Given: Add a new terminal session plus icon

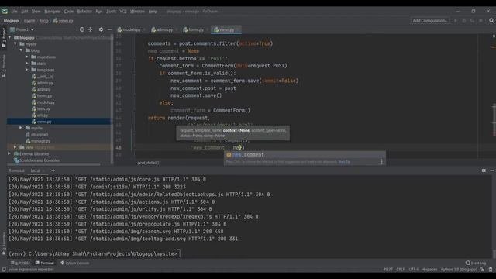Looking at the screenshot, I should click(x=53, y=170).
